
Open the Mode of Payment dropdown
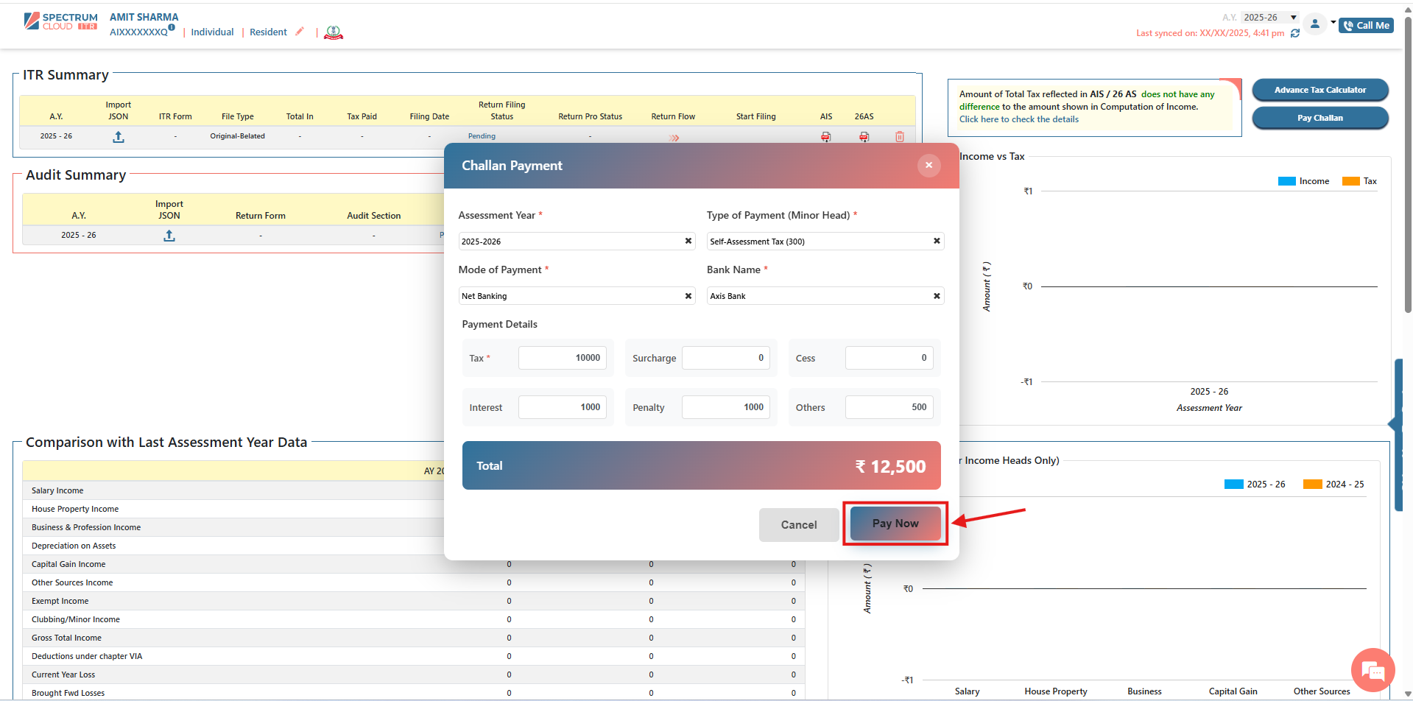click(x=571, y=296)
